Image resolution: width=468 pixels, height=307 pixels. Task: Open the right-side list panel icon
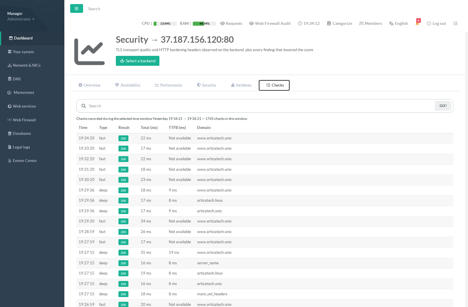coord(455,23)
